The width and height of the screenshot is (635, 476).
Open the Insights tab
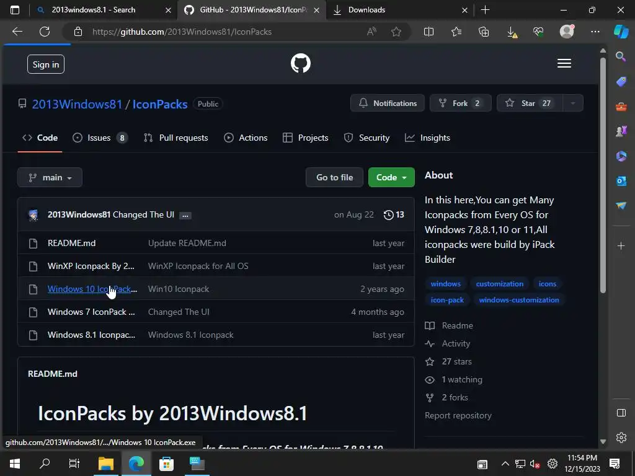pos(427,138)
